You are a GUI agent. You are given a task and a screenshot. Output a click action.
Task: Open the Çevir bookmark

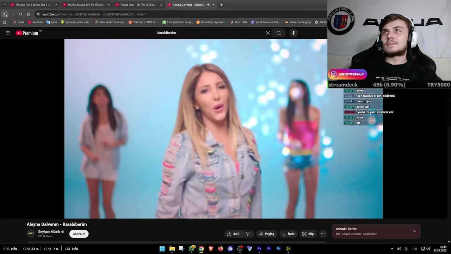(x=52, y=22)
